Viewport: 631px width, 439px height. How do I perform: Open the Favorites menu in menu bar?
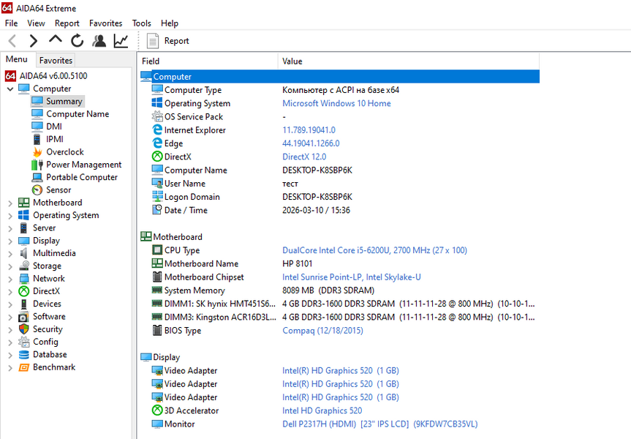coord(105,23)
